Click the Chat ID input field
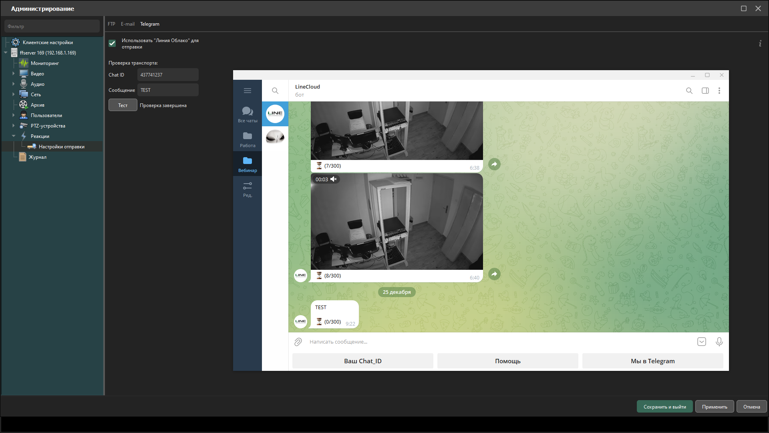 click(x=168, y=75)
